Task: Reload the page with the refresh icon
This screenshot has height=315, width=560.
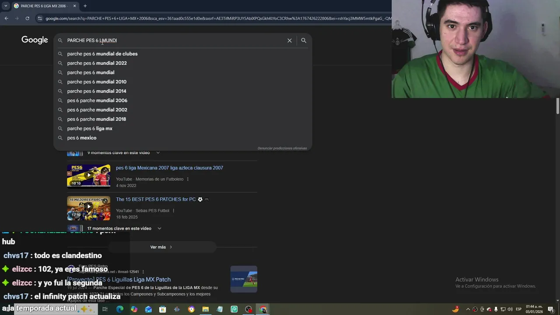Action: (x=27, y=18)
